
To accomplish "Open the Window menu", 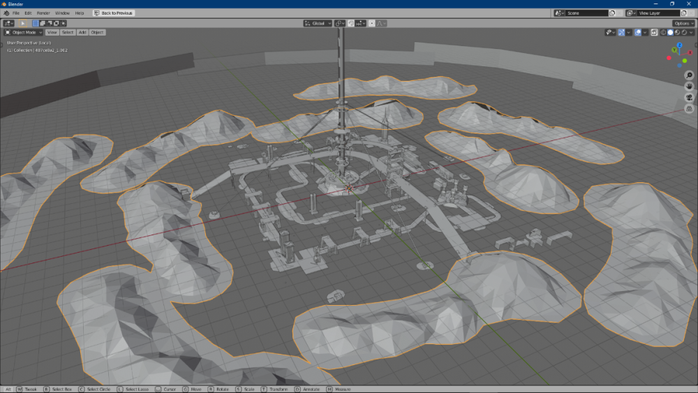I will (62, 13).
